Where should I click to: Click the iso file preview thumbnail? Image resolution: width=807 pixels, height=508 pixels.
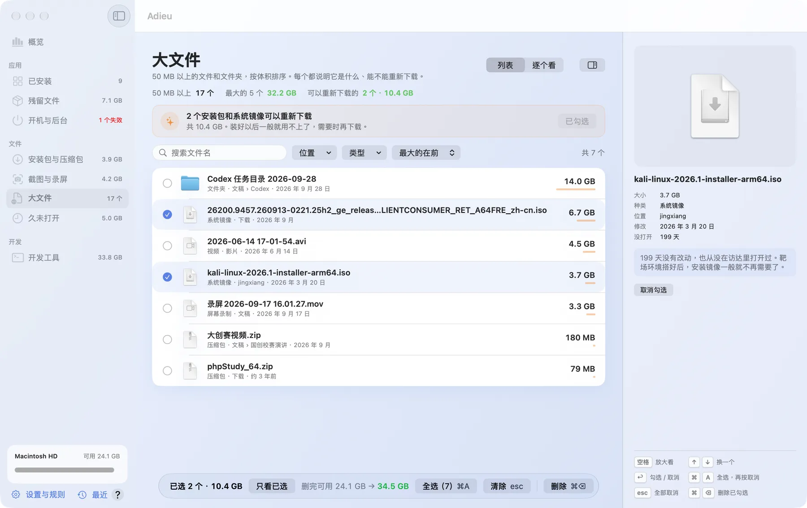715,106
